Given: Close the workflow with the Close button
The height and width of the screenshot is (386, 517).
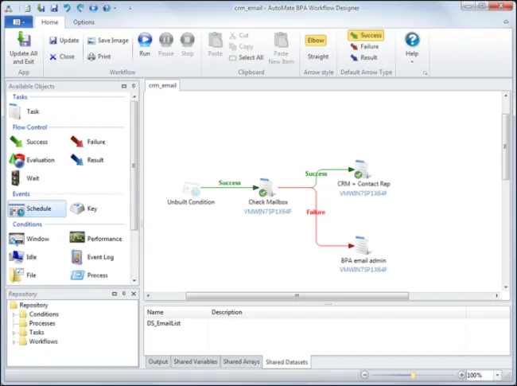Looking at the screenshot, I should point(62,57).
